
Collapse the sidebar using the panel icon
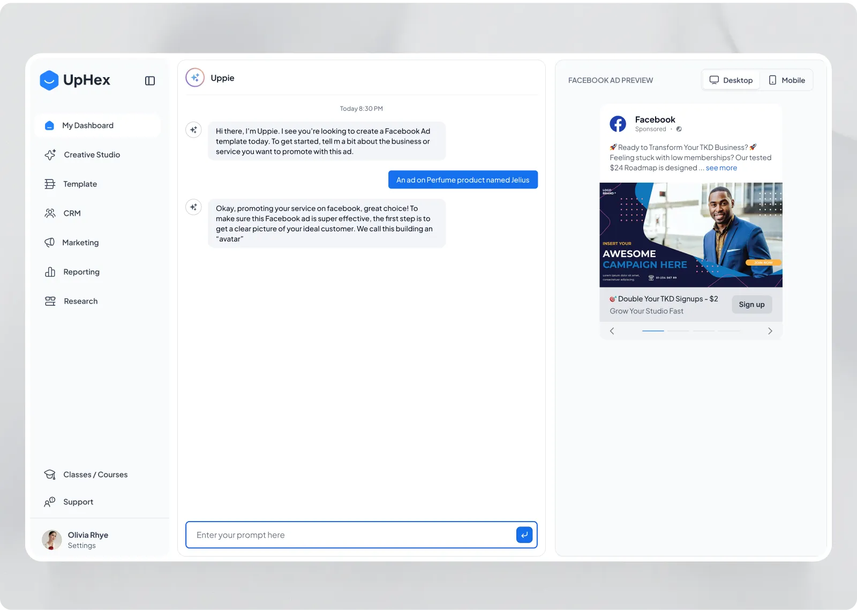coord(150,81)
